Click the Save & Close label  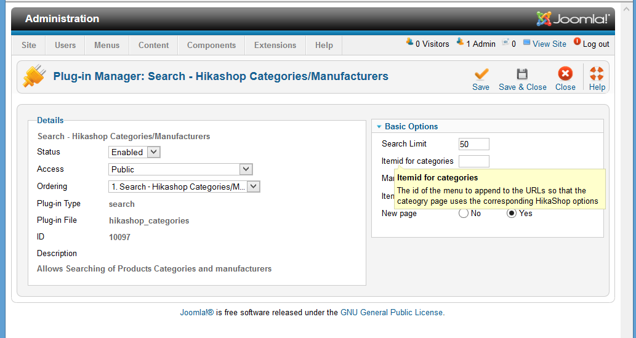tap(523, 87)
